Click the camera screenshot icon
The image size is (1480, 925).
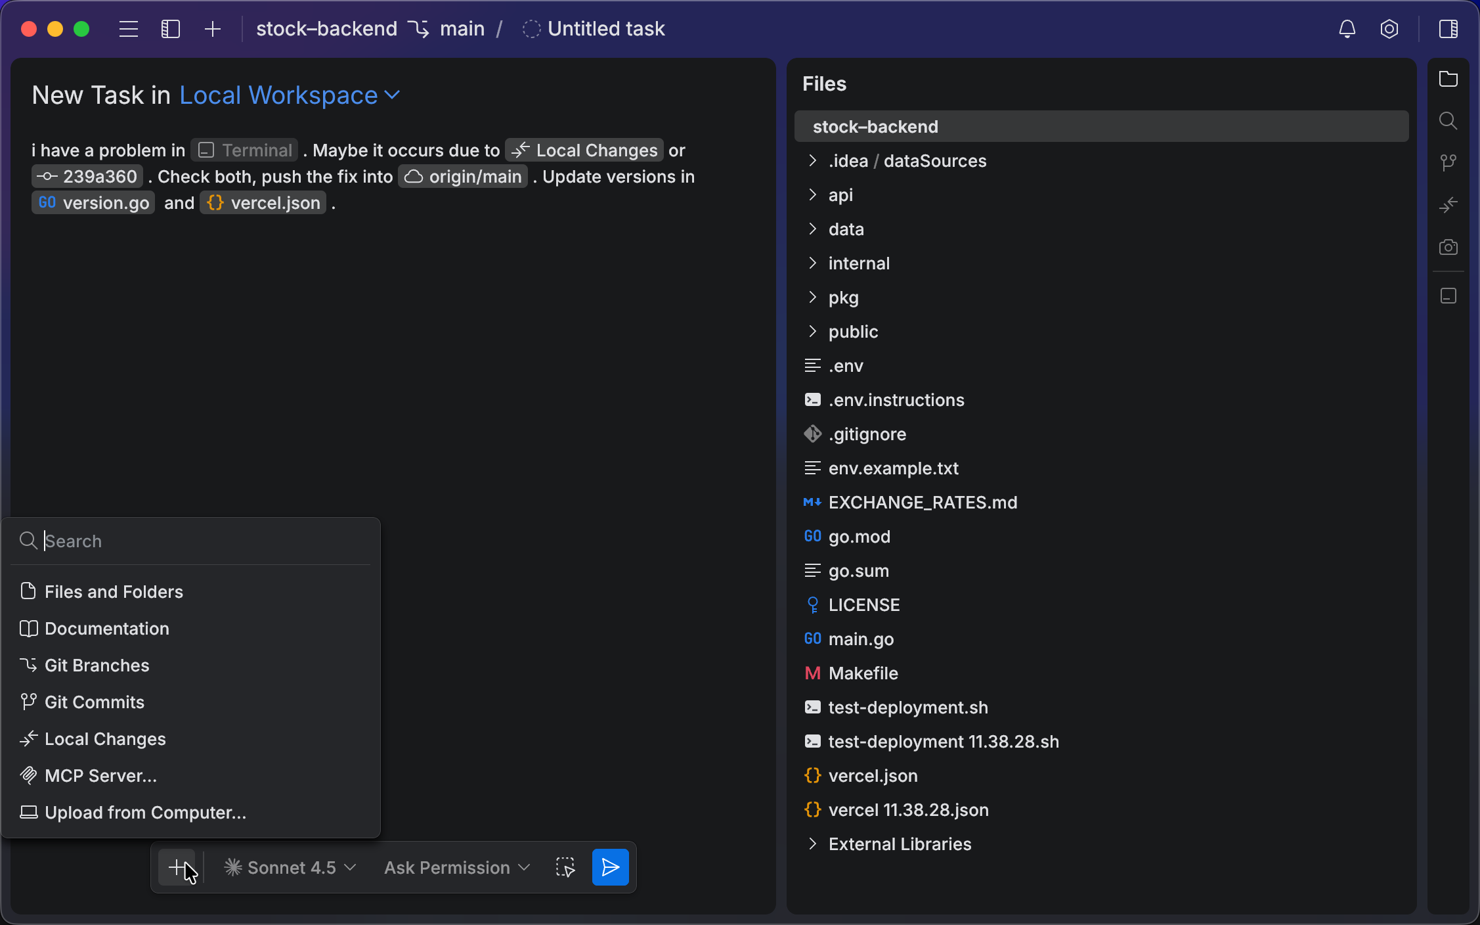click(x=1448, y=247)
